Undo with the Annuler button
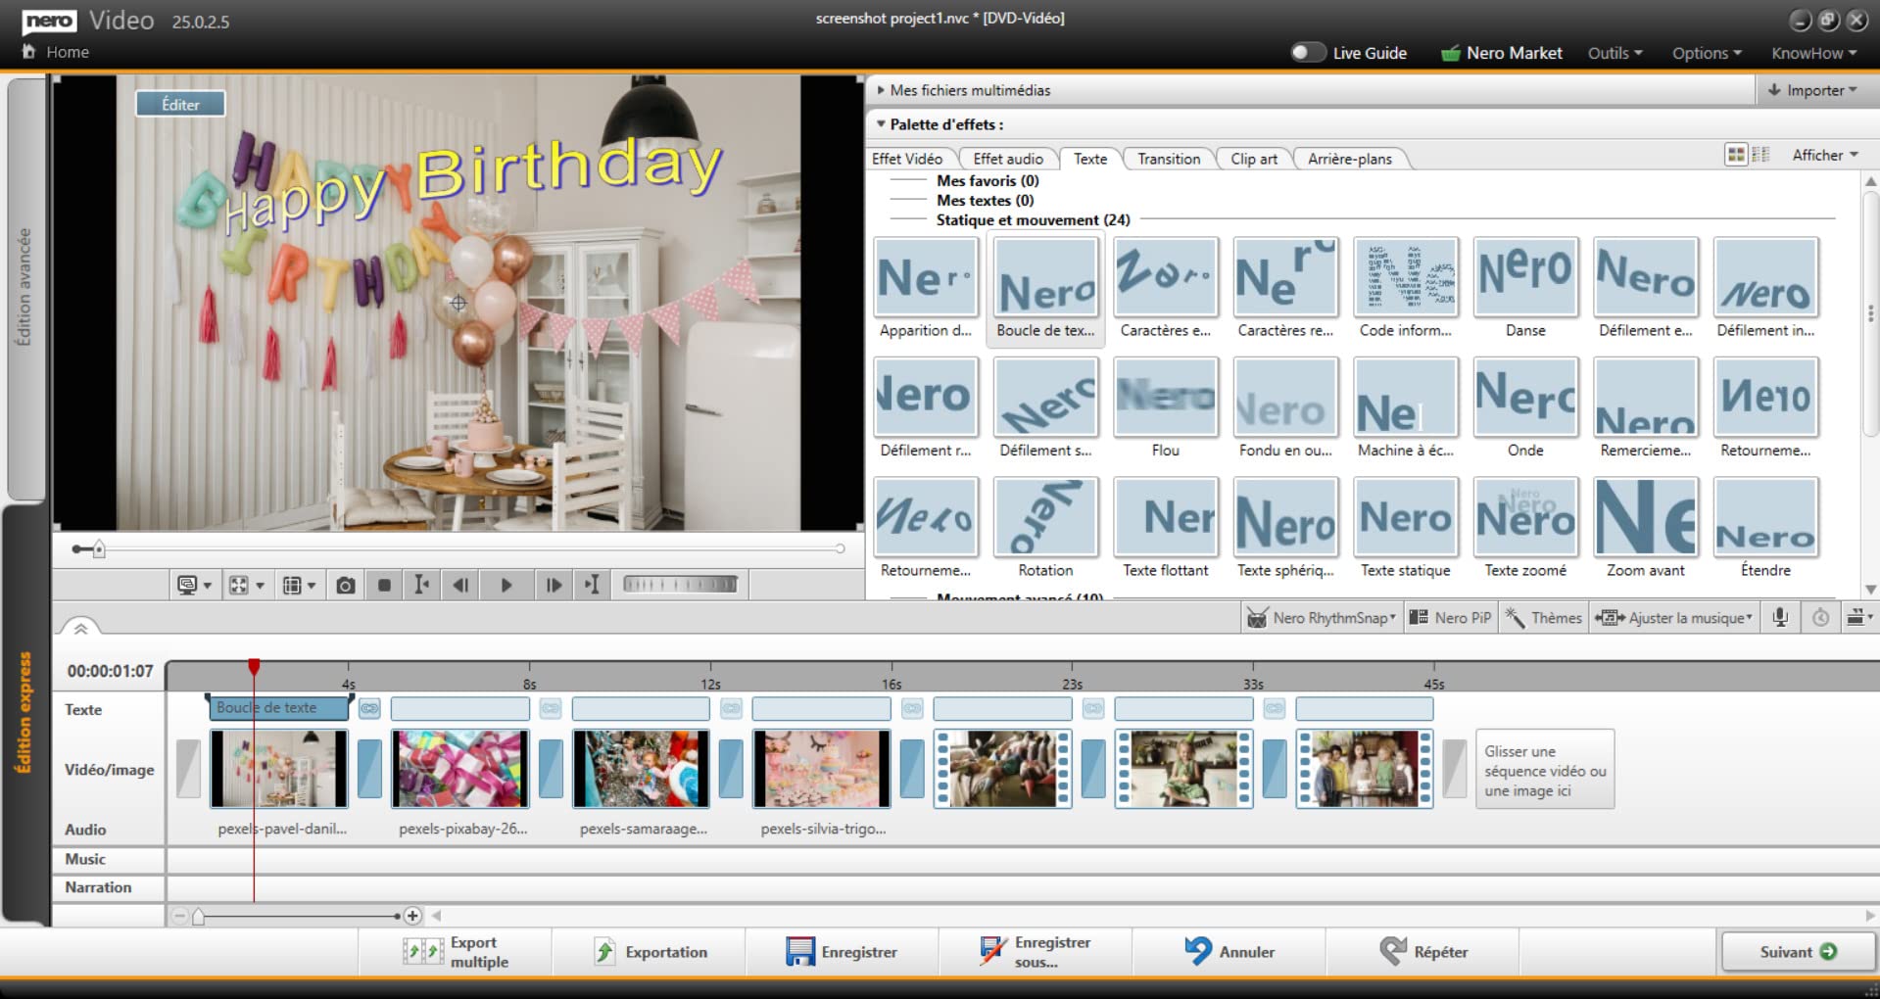Image resolution: width=1880 pixels, height=999 pixels. (1230, 952)
